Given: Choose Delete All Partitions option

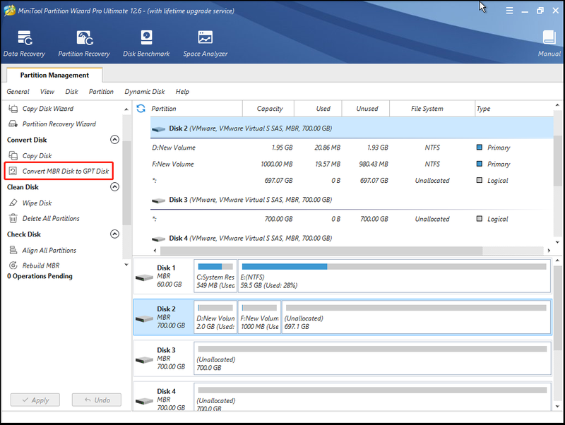Looking at the screenshot, I should coord(51,218).
